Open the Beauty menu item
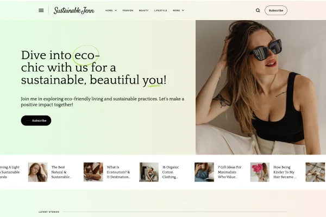Viewport: 326px width, 217px height. tap(143, 10)
